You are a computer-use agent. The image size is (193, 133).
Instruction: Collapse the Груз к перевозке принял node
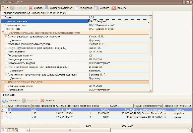click(x=6, y=67)
